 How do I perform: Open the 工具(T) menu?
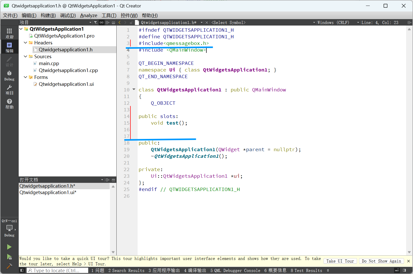click(x=109, y=16)
